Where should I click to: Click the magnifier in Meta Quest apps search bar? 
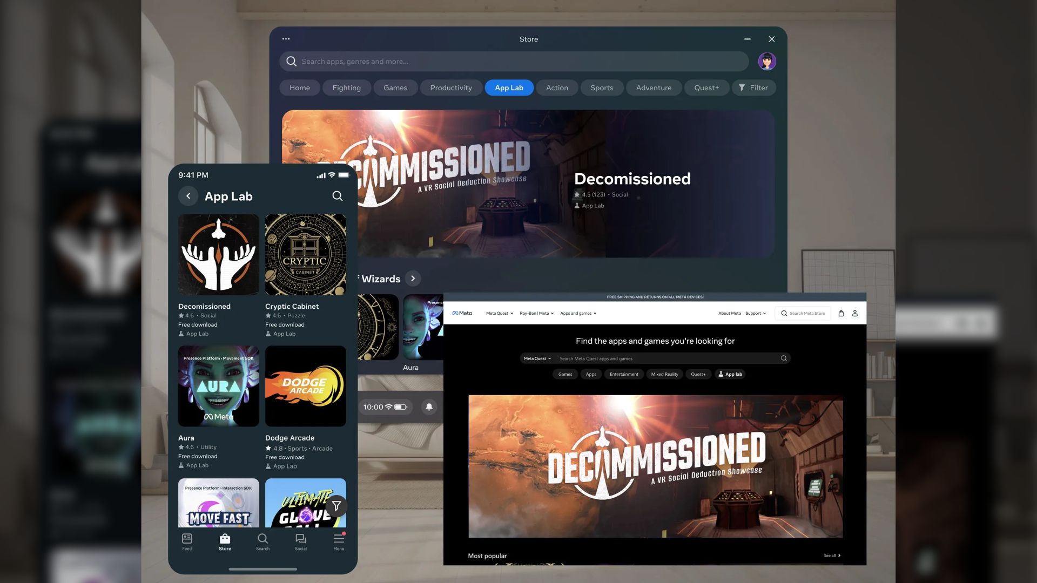coord(784,358)
